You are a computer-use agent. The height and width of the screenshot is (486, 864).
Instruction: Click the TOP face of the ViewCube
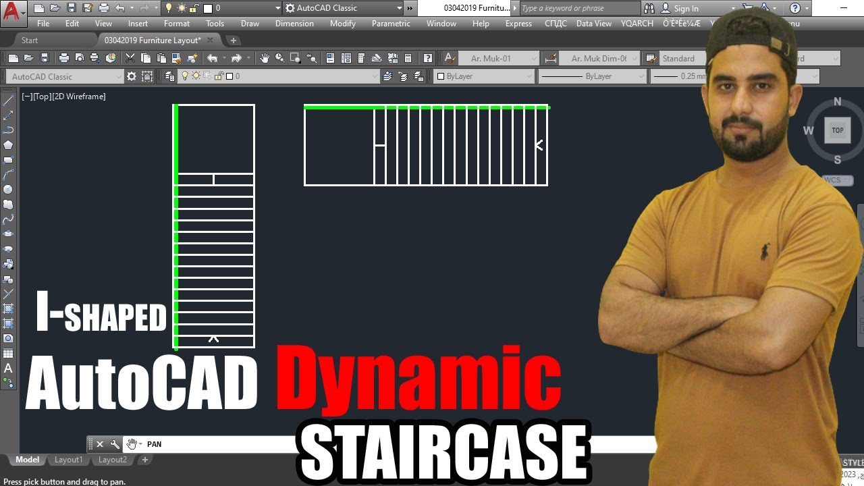coord(838,130)
